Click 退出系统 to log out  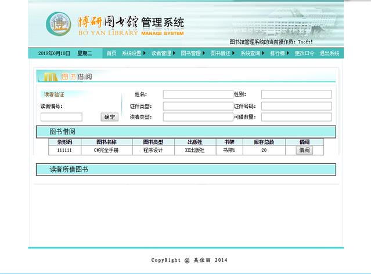pyautogui.click(x=329, y=53)
